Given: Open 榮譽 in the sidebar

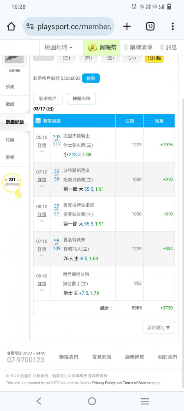Looking at the screenshot, I should [x=10, y=157].
